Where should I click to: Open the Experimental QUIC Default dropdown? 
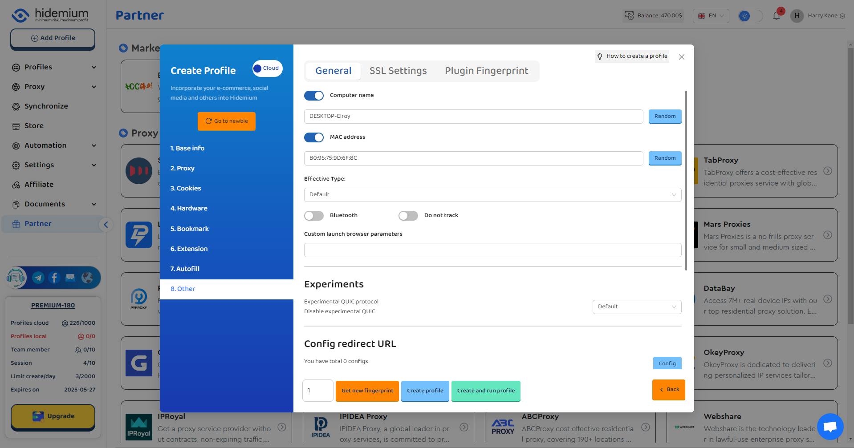636,307
